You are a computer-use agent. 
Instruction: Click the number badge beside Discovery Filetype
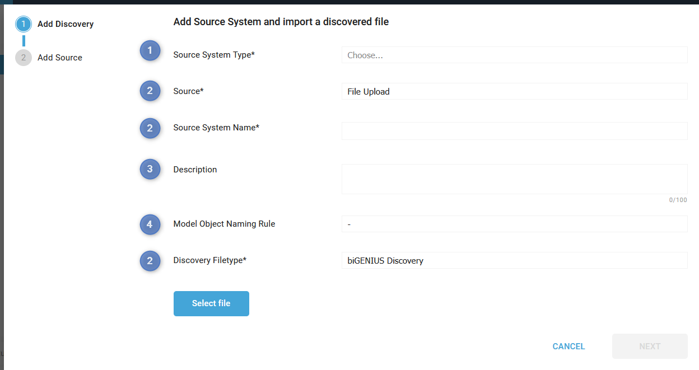click(150, 261)
